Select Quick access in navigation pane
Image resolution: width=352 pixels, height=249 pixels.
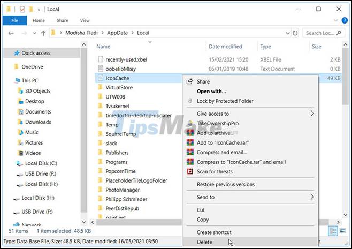(36, 53)
